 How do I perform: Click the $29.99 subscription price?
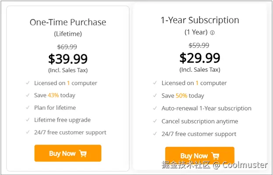coord(200,57)
